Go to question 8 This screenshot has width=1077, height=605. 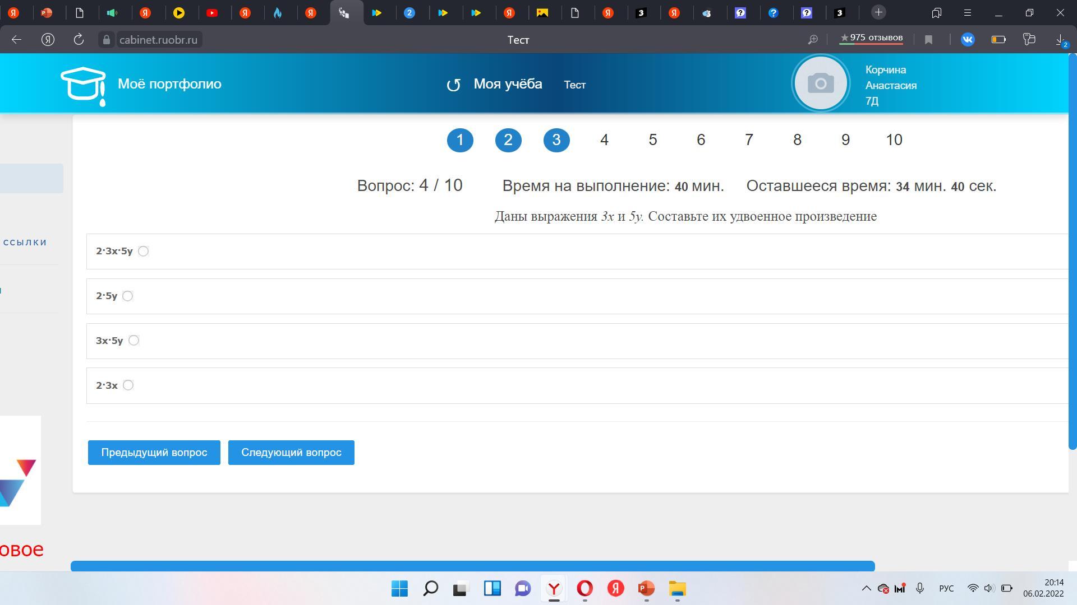797,140
